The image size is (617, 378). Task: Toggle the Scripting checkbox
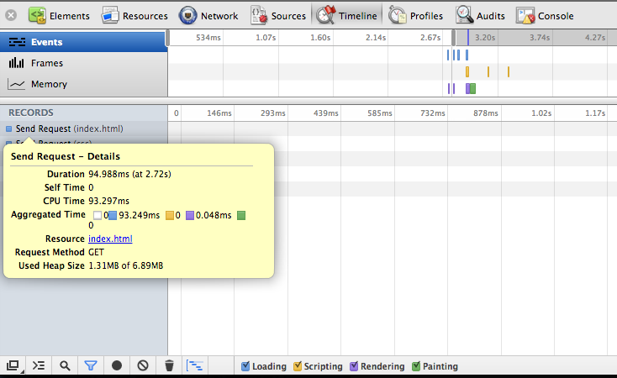[x=297, y=366]
